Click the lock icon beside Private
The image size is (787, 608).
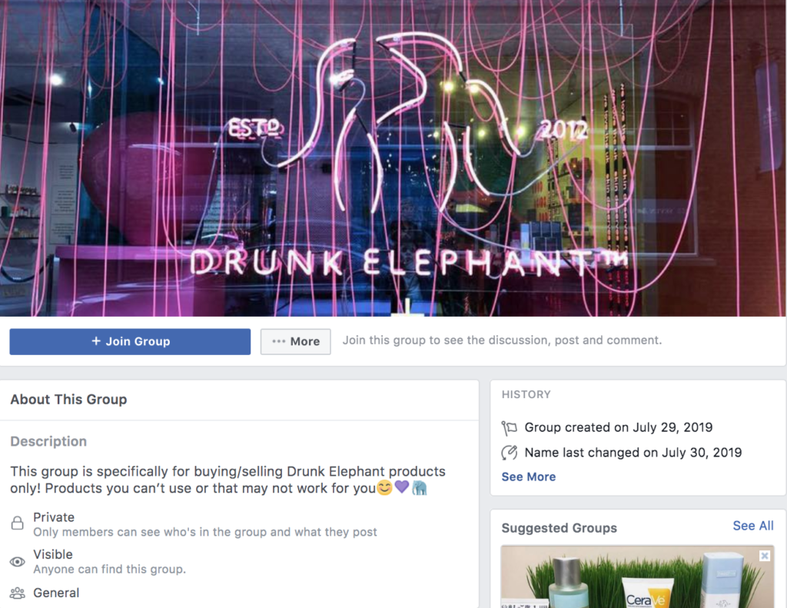coord(18,523)
